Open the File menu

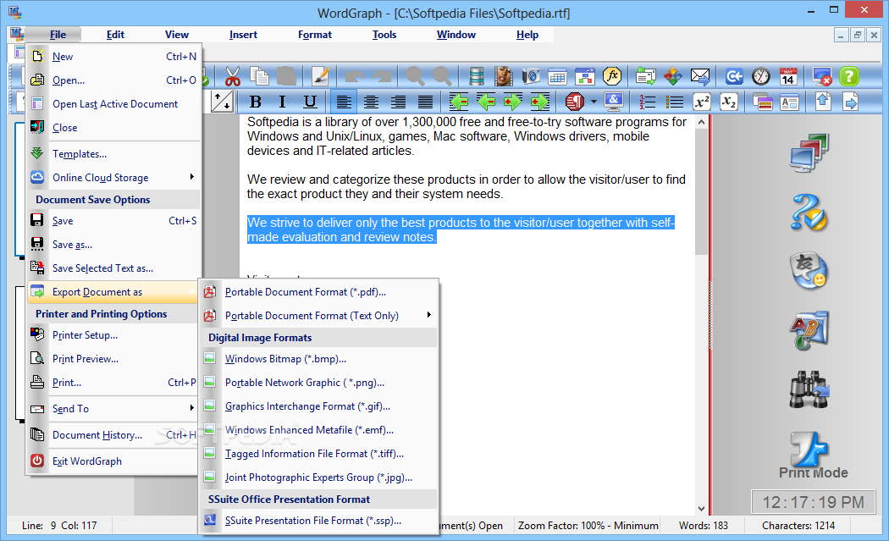coord(58,35)
